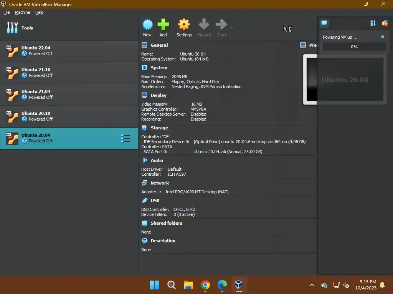
Task: Click the Audio section speaker icon
Action: 144,160
